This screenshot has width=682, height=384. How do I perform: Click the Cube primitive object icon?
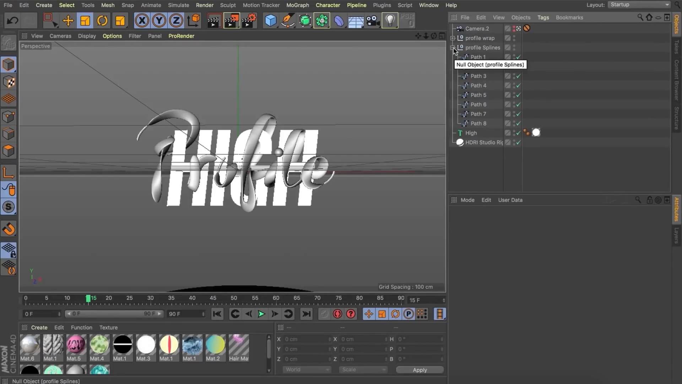click(270, 21)
